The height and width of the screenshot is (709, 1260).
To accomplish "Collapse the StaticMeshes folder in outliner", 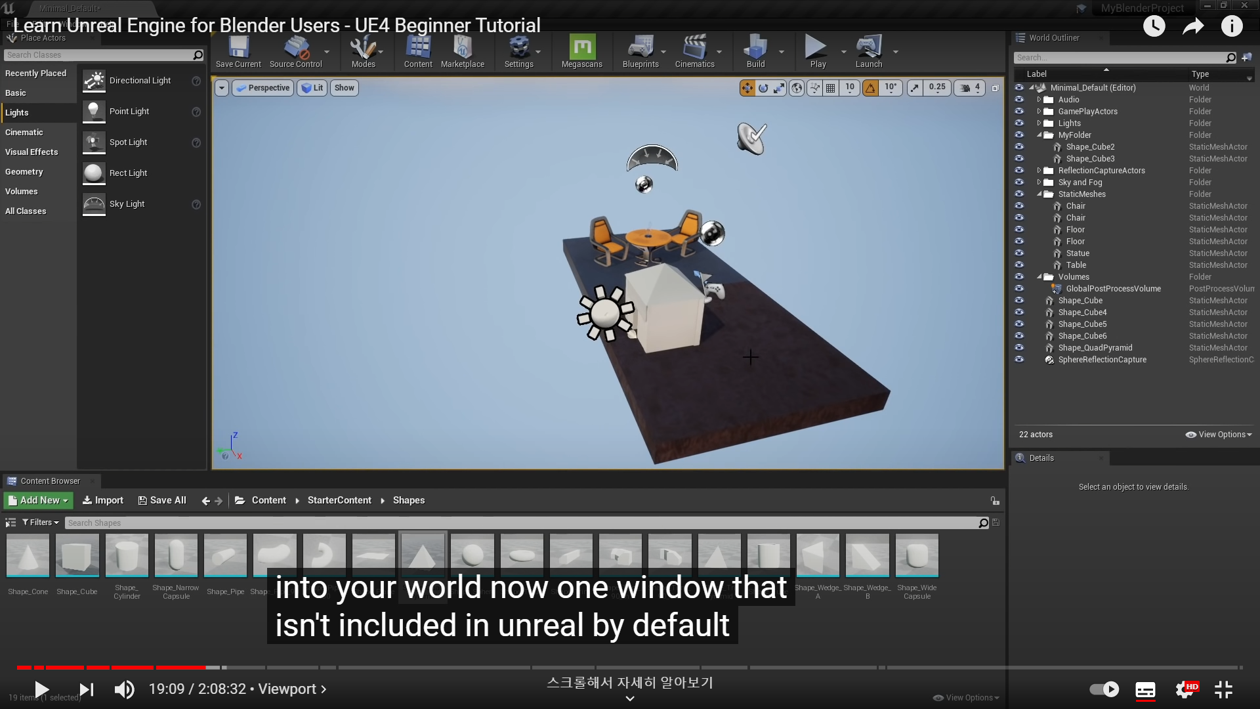I will 1039,194.
